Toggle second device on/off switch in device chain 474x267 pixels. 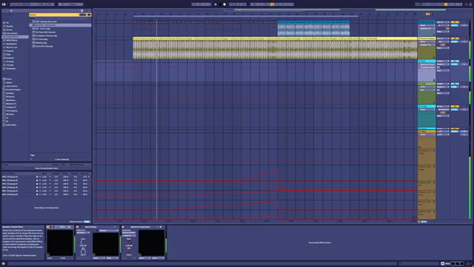tap(78, 227)
